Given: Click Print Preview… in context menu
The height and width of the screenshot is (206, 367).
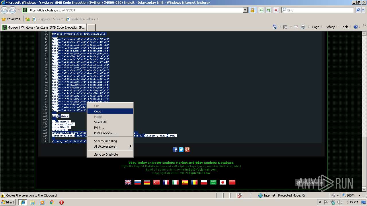Looking at the screenshot, I should [110, 133].
